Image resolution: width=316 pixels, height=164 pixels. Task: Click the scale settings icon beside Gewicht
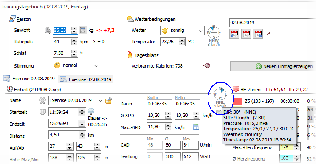pyautogui.click(x=48, y=31)
